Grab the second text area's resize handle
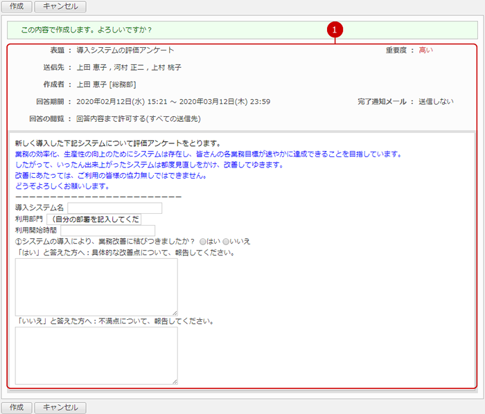The height and width of the screenshot is (414, 485). [175, 381]
